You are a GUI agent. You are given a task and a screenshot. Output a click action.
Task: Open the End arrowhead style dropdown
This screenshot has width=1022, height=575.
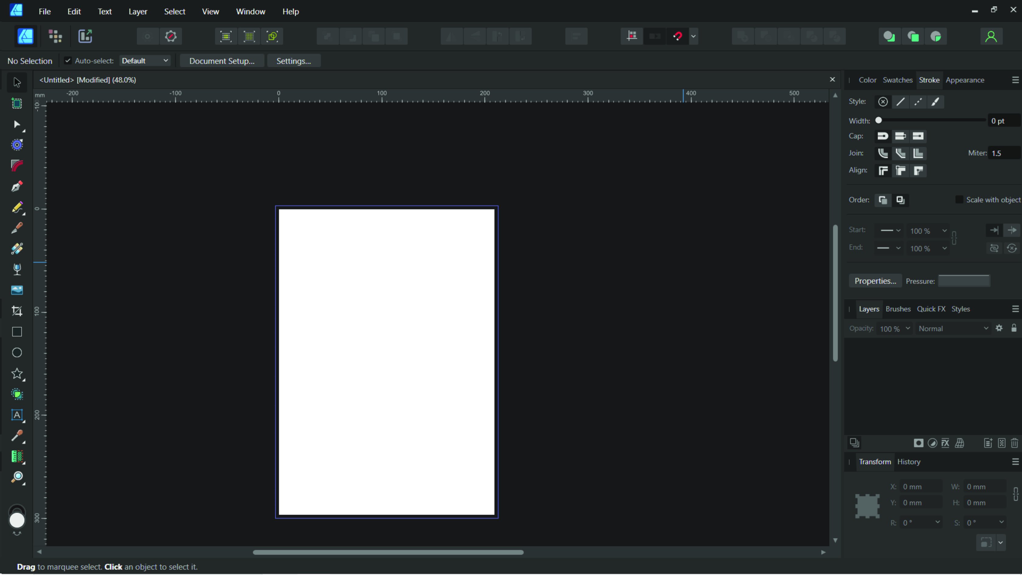pyautogui.click(x=890, y=248)
